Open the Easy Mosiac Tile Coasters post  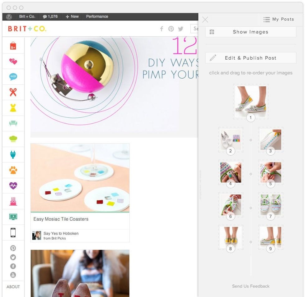click(61, 219)
